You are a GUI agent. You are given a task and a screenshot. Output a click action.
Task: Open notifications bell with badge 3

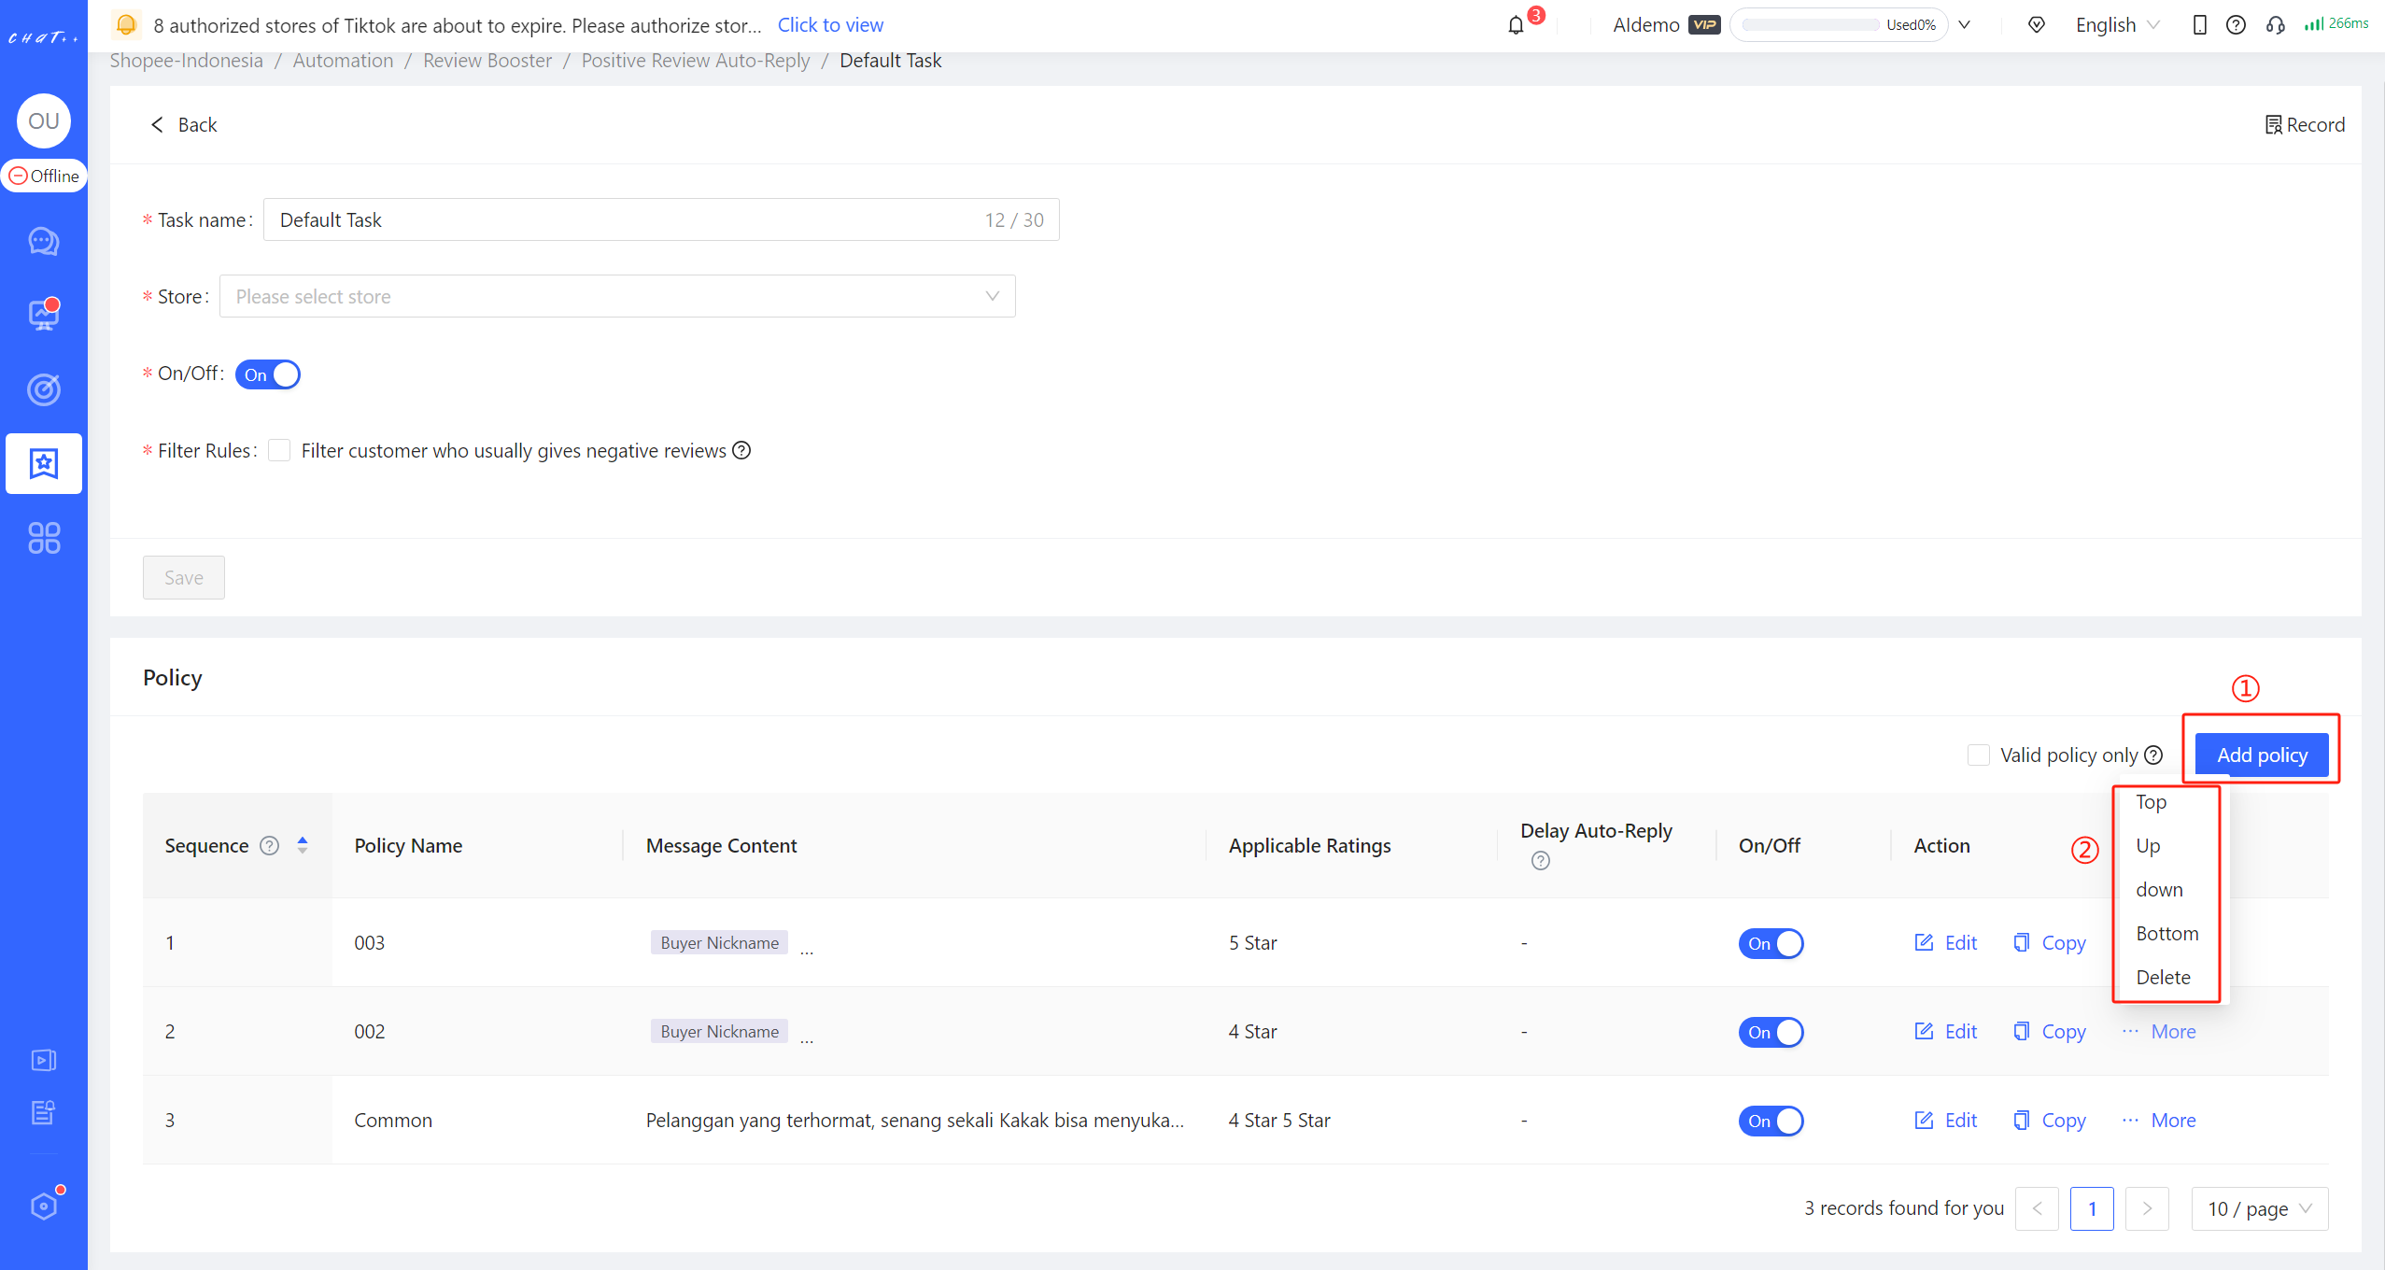point(1517,25)
